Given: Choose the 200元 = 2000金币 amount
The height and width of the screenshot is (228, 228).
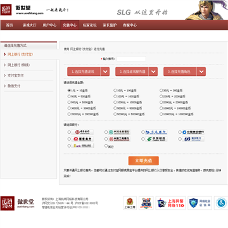Looking at the screenshot, I should [x=161, y=96].
